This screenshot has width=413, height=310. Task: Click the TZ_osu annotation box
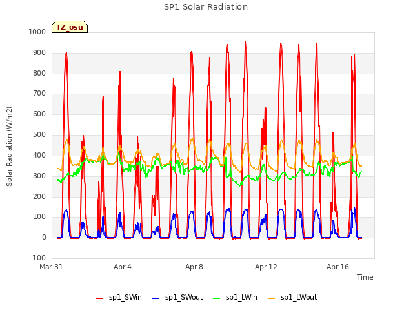pyautogui.click(x=70, y=27)
